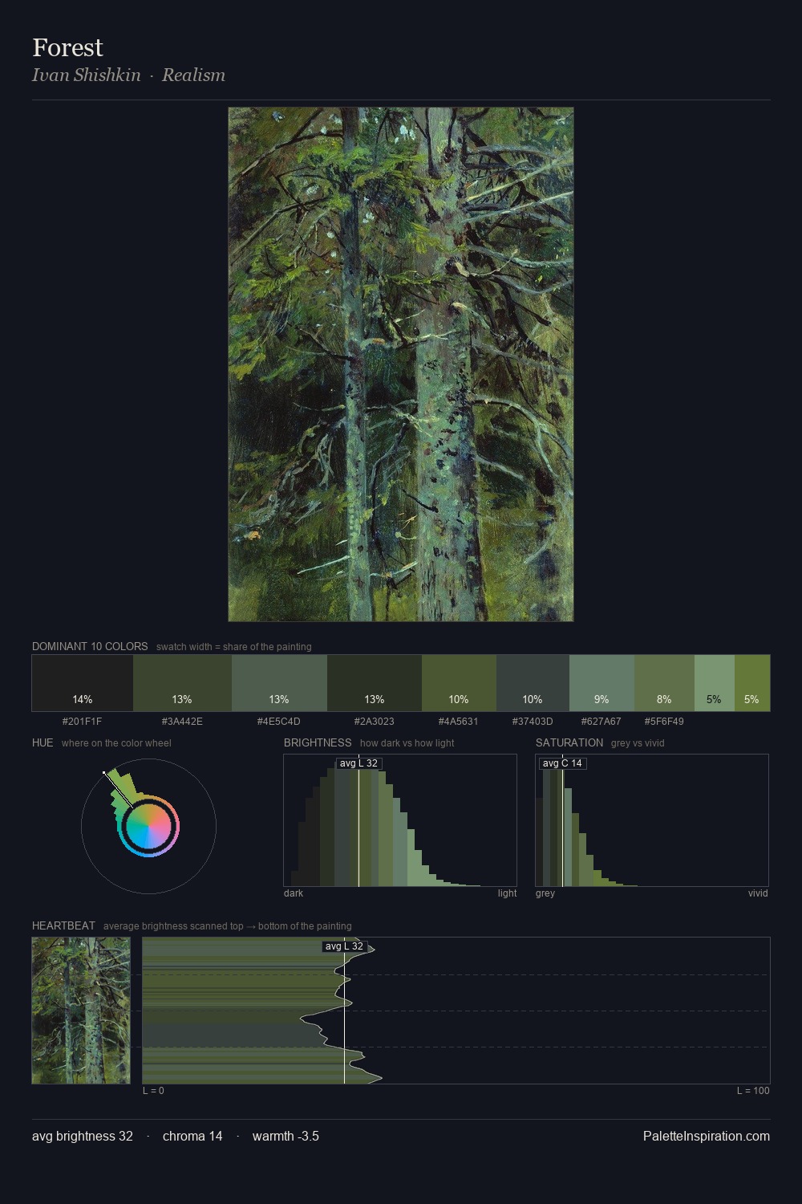The height and width of the screenshot is (1204, 802).
Task: Click the brightness histogram chart
Action: [400, 820]
